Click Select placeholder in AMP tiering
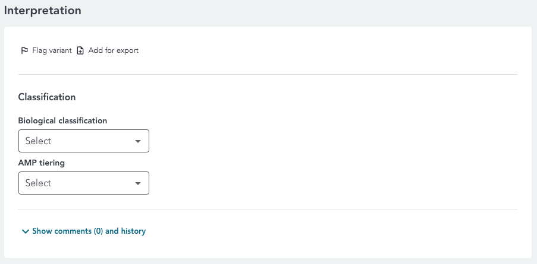537x264 pixels. [39, 183]
